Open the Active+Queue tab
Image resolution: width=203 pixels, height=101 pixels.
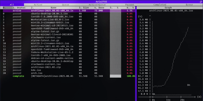click(x=97, y=5)
